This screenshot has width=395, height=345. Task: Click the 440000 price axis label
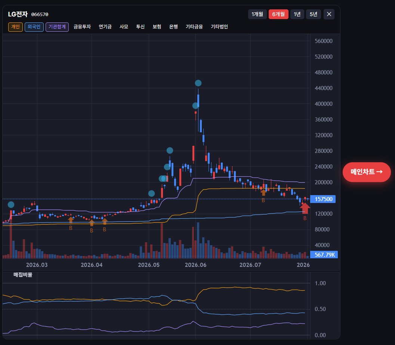tap(324, 88)
